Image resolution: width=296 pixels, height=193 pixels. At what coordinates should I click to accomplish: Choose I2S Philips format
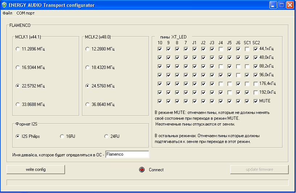(18, 136)
